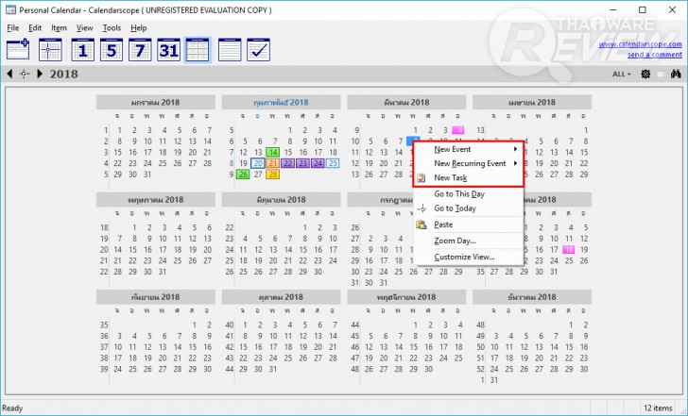The image size is (688, 416).
Task: Click the crosshair today icon beside the year
Action: coord(25,74)
